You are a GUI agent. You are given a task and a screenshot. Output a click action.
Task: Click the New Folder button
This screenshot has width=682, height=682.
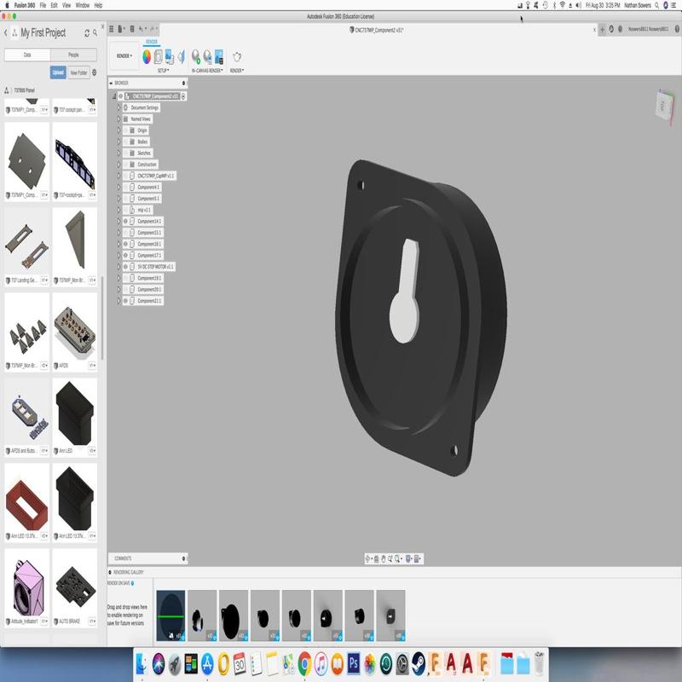[78, 72]
